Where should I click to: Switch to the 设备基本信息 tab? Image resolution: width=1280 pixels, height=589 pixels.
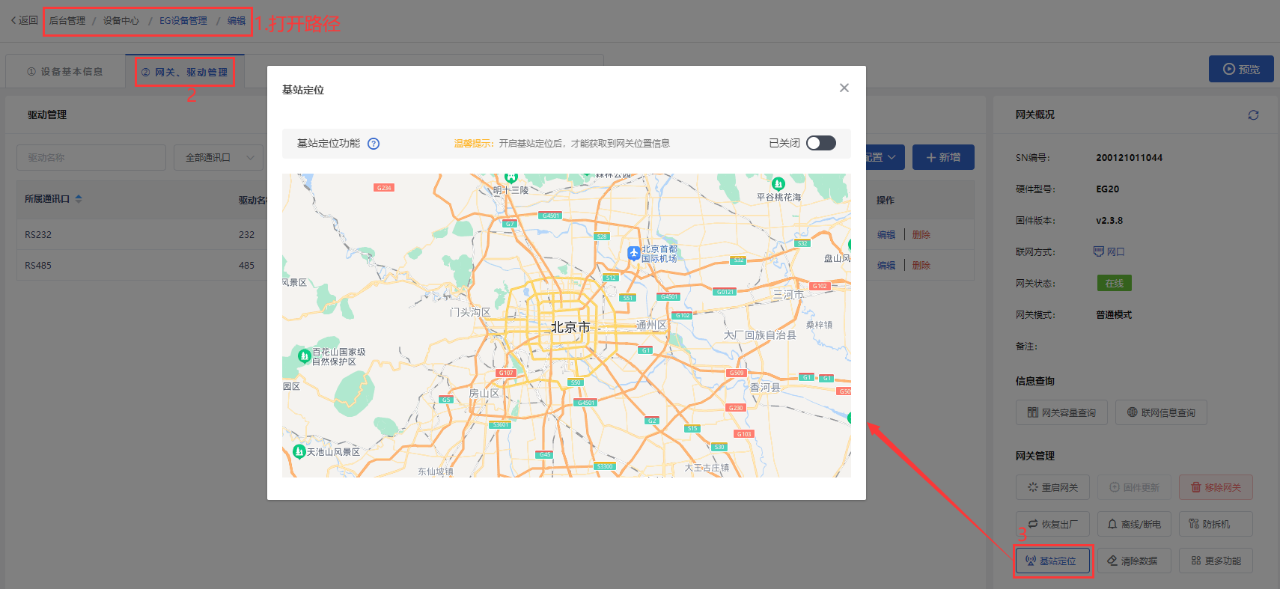coord(65,72)
